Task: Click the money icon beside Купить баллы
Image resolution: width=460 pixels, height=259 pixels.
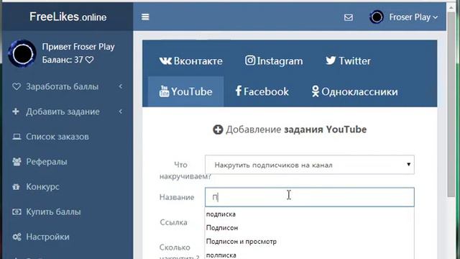Action: point(17,212)
